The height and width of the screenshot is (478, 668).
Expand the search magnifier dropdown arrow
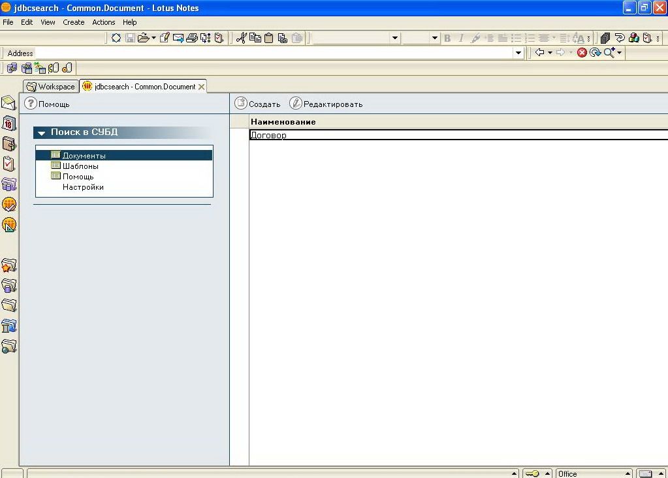click(x=620, y=53)
